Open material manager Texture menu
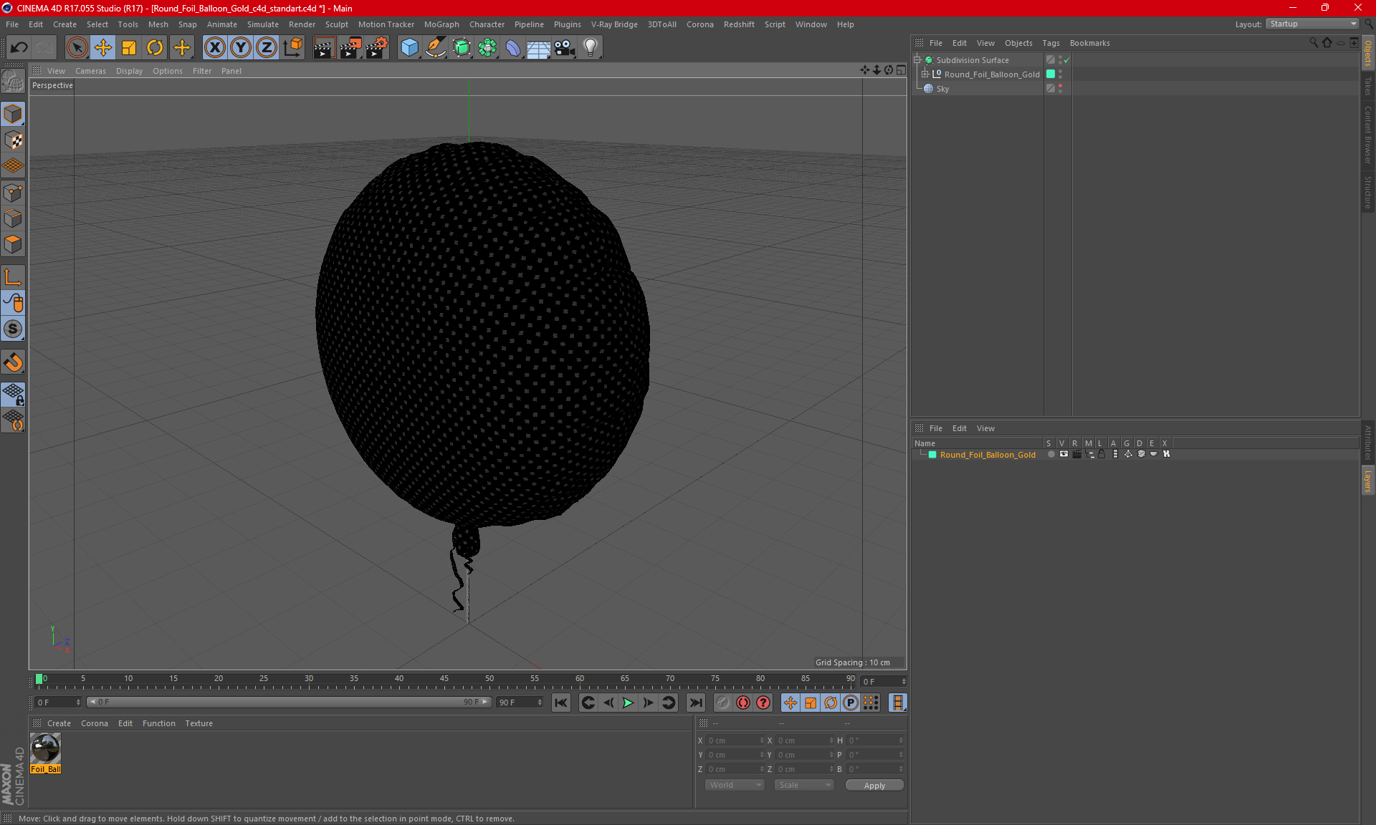Screen dimensions: 1376x825 point(199,723)
